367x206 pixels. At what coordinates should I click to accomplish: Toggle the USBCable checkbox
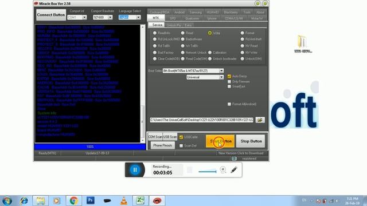tap(181, 137)
